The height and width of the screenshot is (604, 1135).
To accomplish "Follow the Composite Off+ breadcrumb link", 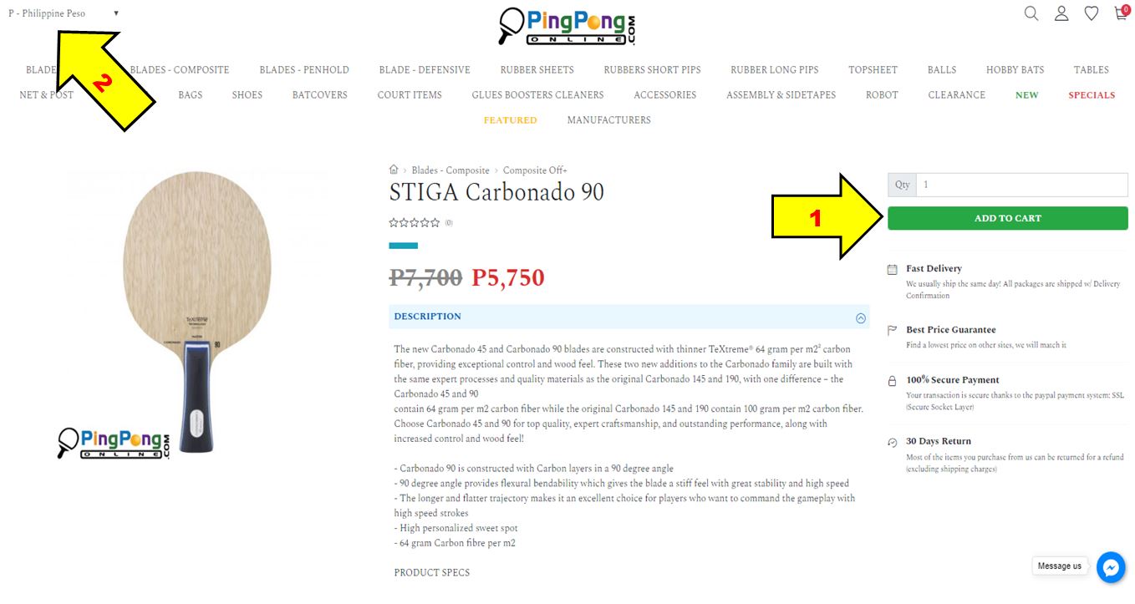I will tap(535, 170).
